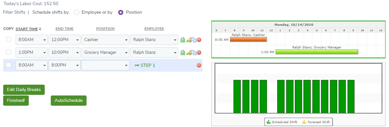The image size is (389, 127).
Task: Click Edit Daily Breaks button
Action: tap(24, 90)
